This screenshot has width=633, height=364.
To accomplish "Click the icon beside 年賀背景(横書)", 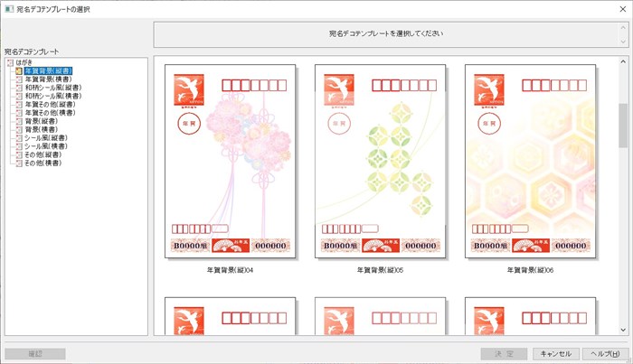I will point(19,79).
